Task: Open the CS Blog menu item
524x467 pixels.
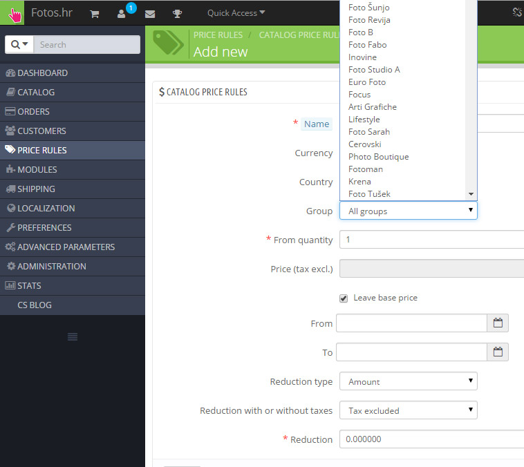Action: point(73,305)
